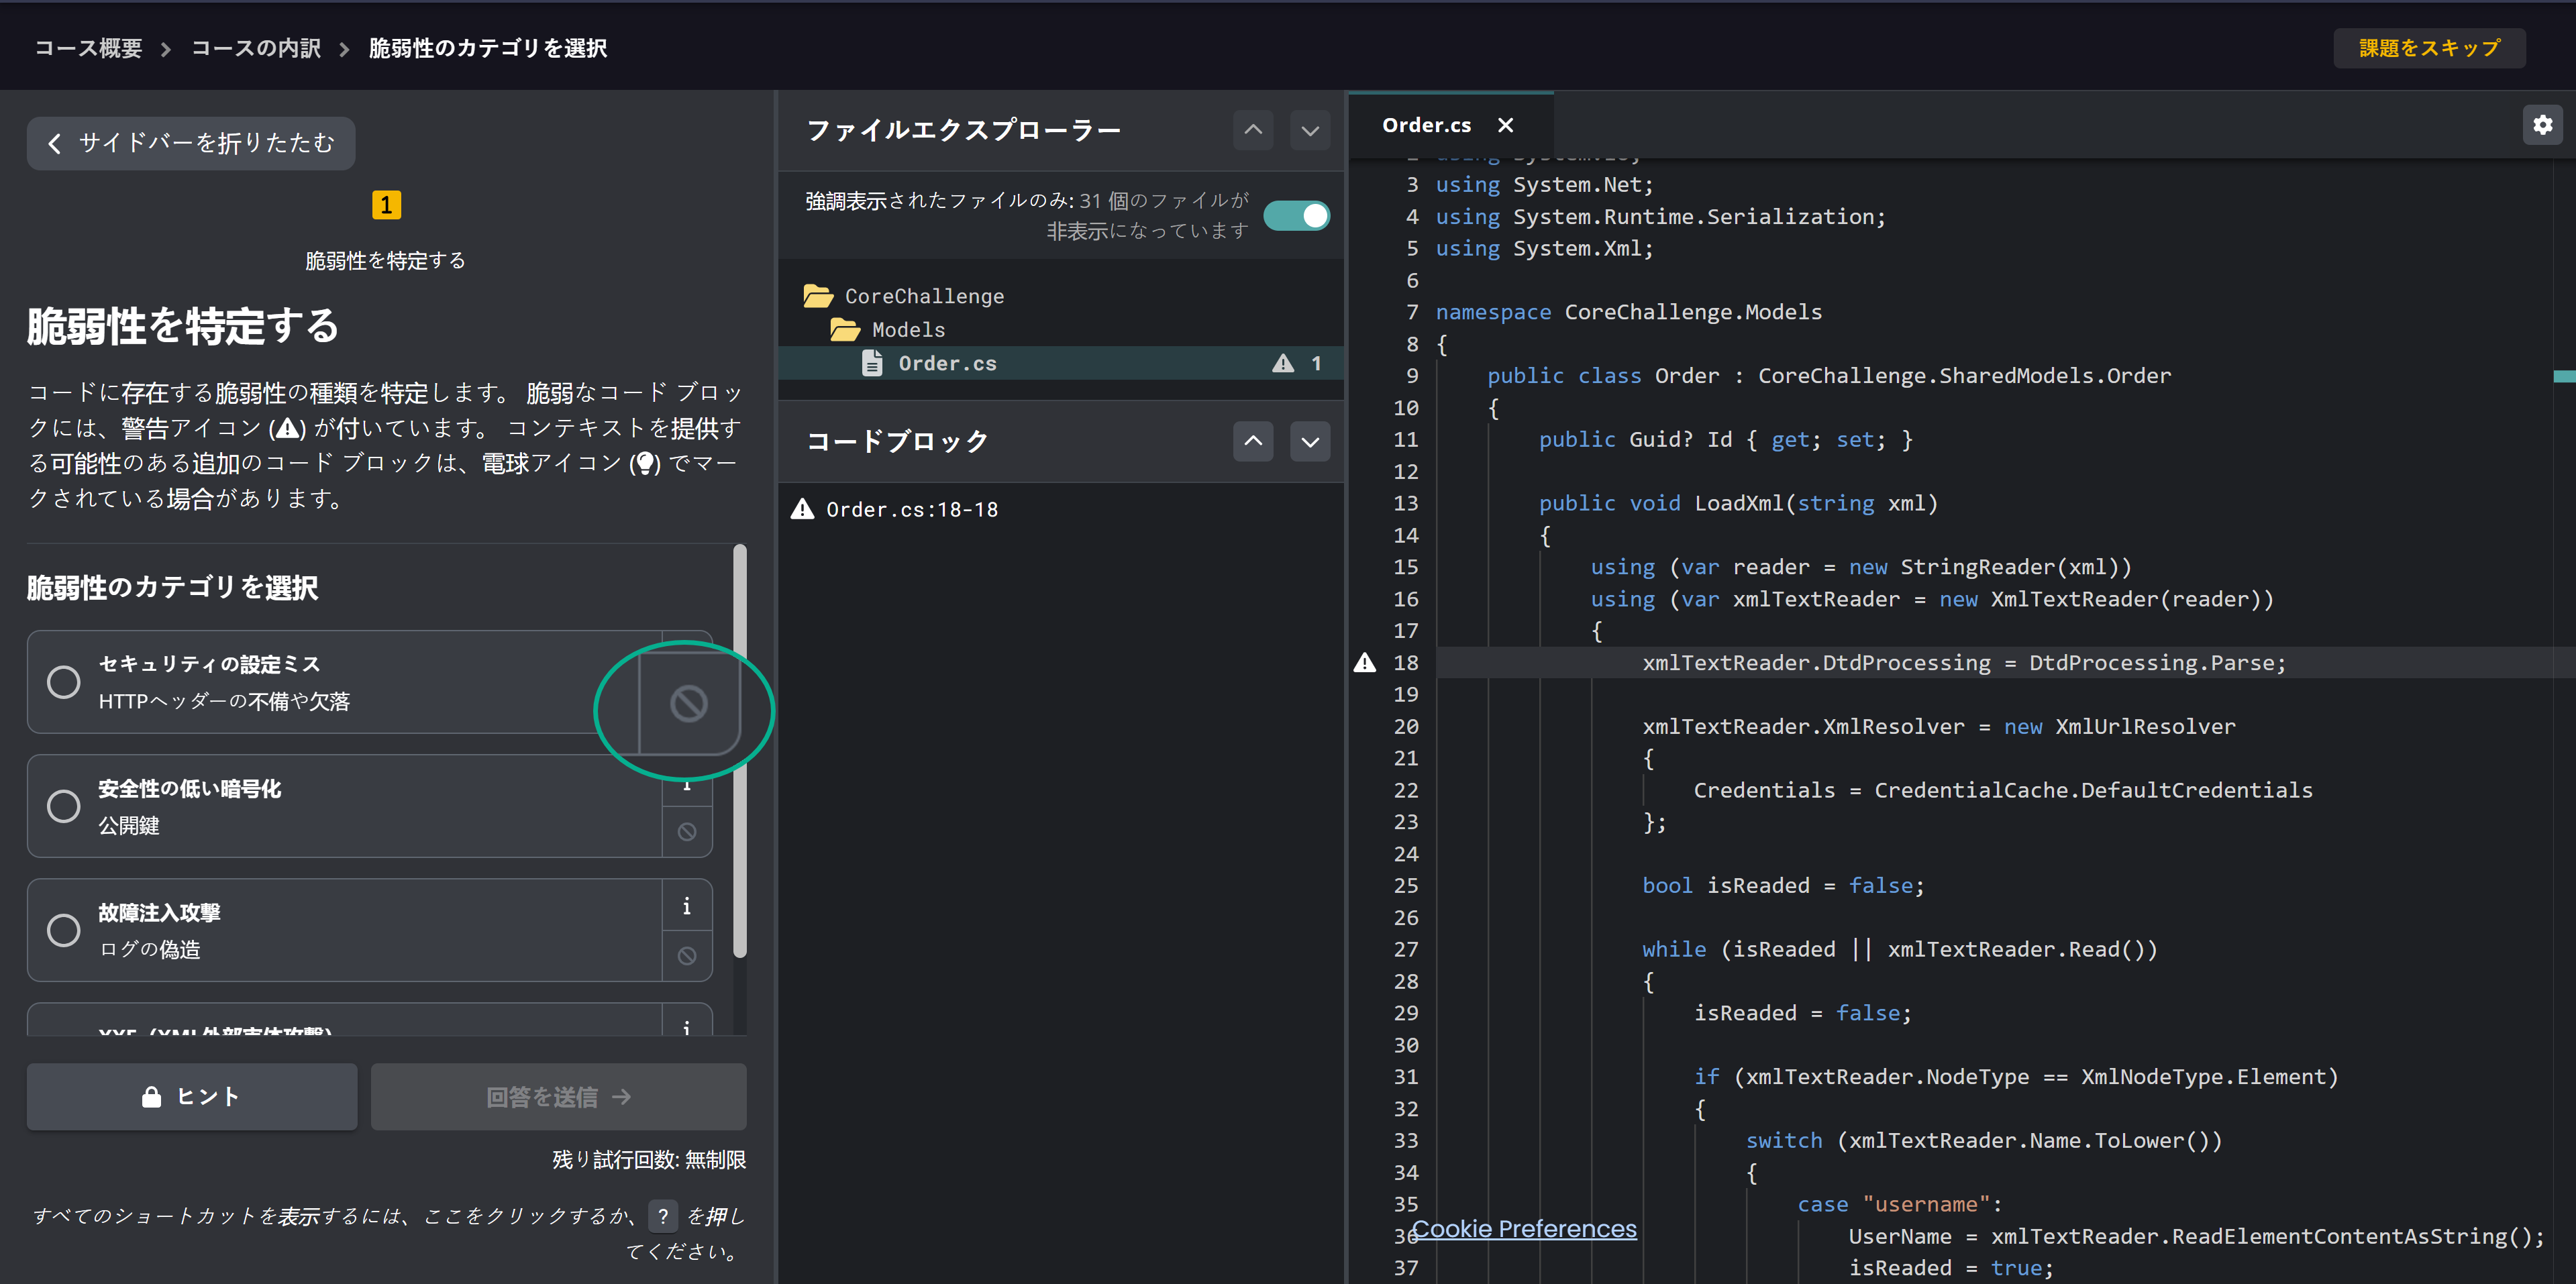Close the Order.cs editor tab

click(x=1505, y=125)
